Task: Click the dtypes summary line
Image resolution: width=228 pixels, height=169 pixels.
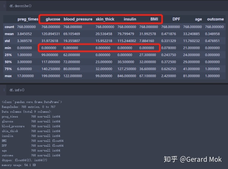Action: click(24, 160)
